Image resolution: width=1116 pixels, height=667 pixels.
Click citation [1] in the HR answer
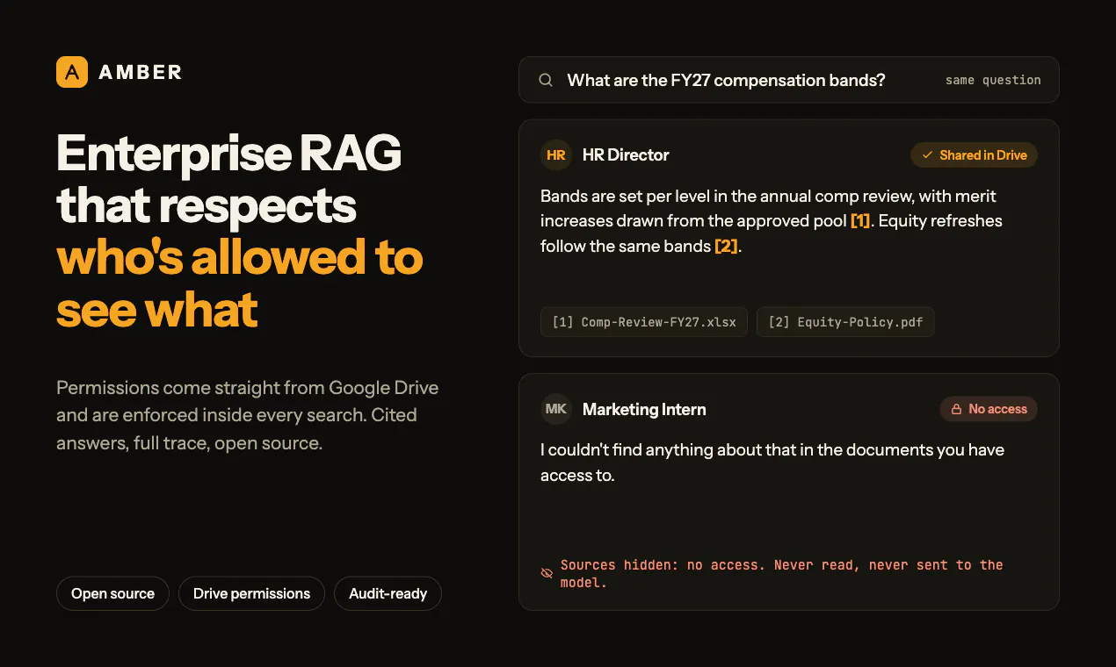pos(860,221)
